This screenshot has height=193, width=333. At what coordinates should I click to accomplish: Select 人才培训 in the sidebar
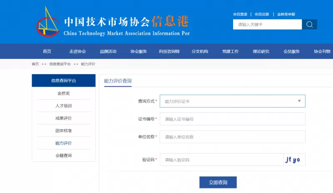click(x=64, y=106)
